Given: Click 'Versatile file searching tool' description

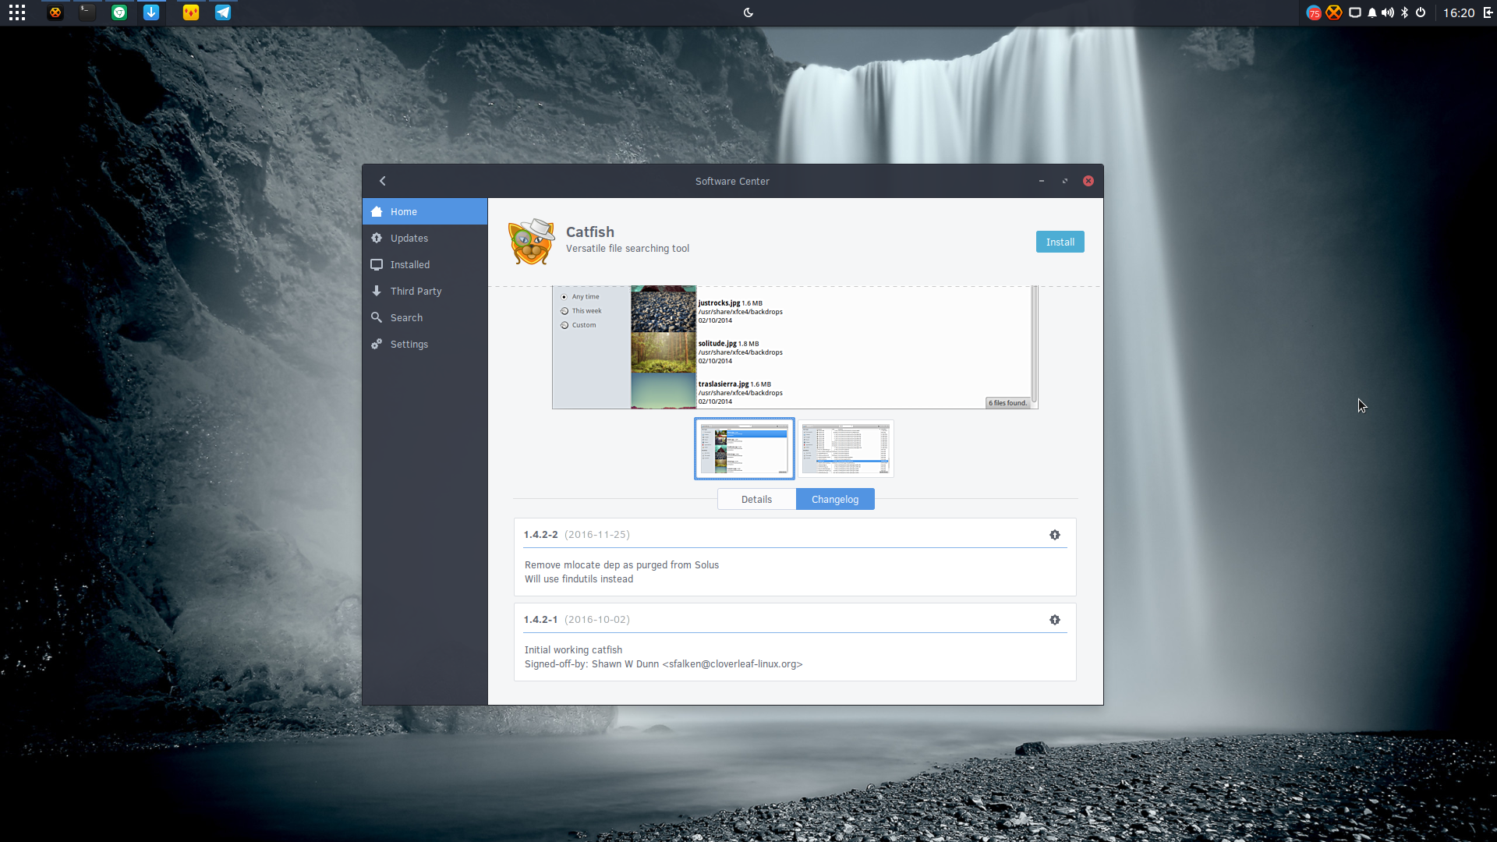Looking at the screenshot, I should click(x=628, y=249).
